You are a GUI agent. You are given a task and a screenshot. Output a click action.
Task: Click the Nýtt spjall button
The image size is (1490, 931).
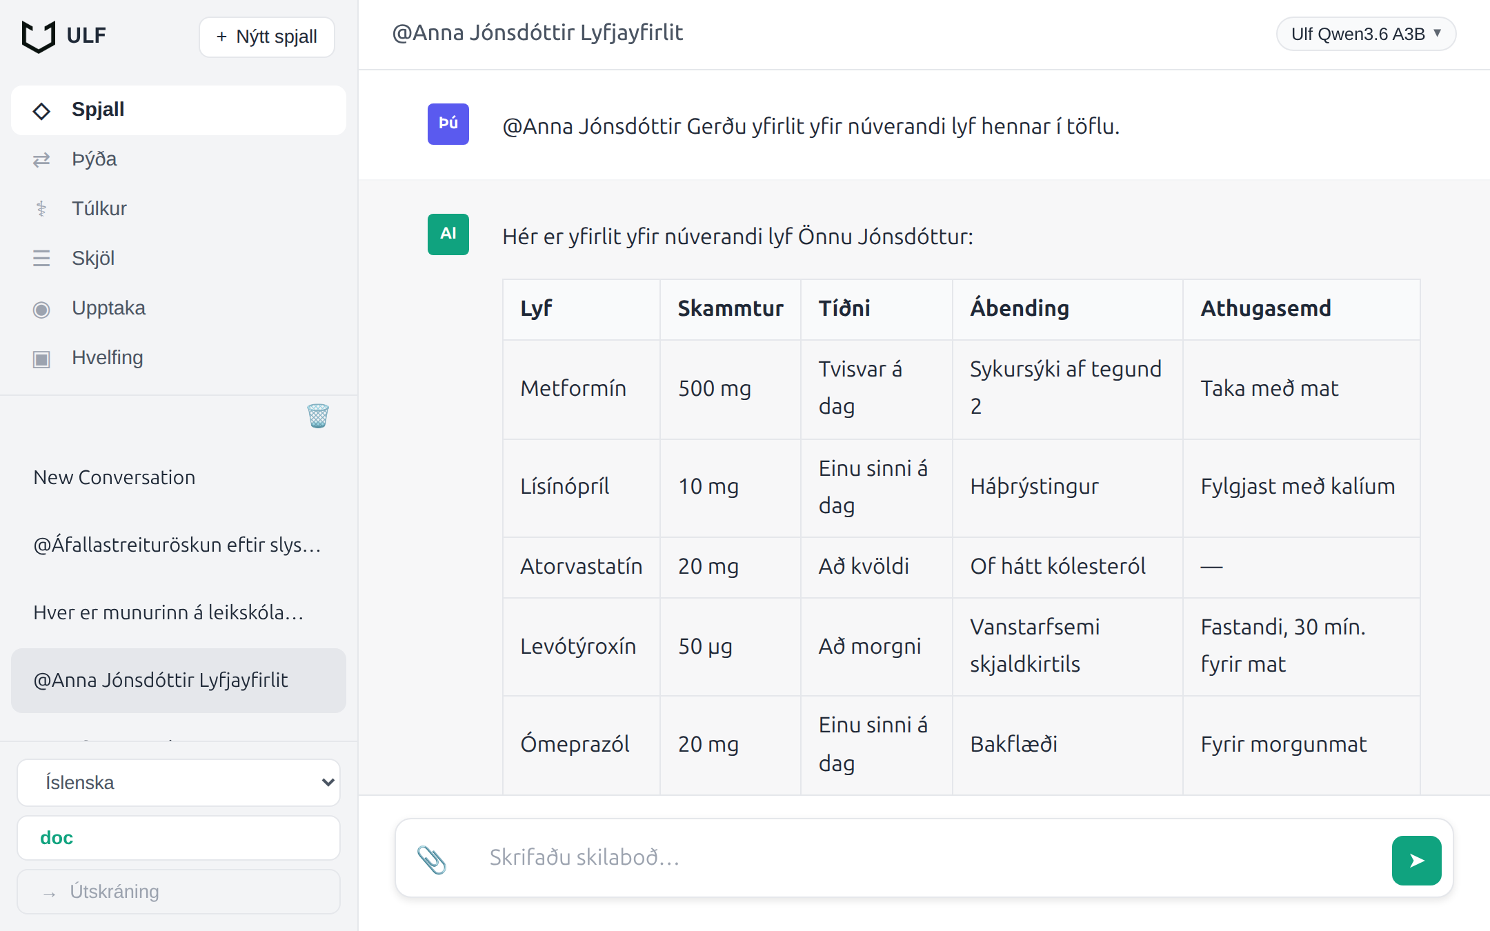click(x=267, y=37)
